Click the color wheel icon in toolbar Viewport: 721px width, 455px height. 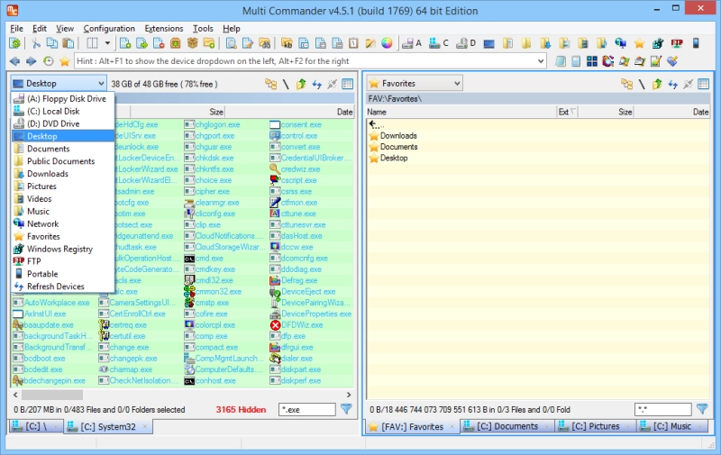pos(388,43)
